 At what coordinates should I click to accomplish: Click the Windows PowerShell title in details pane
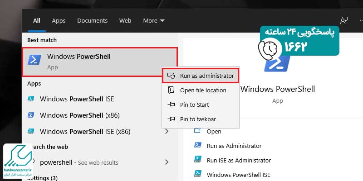(278, 89)
